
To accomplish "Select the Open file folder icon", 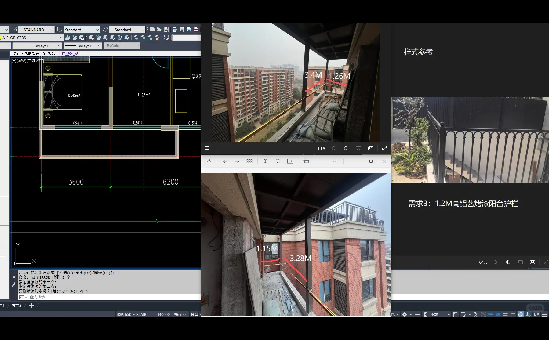I will 159,29.
